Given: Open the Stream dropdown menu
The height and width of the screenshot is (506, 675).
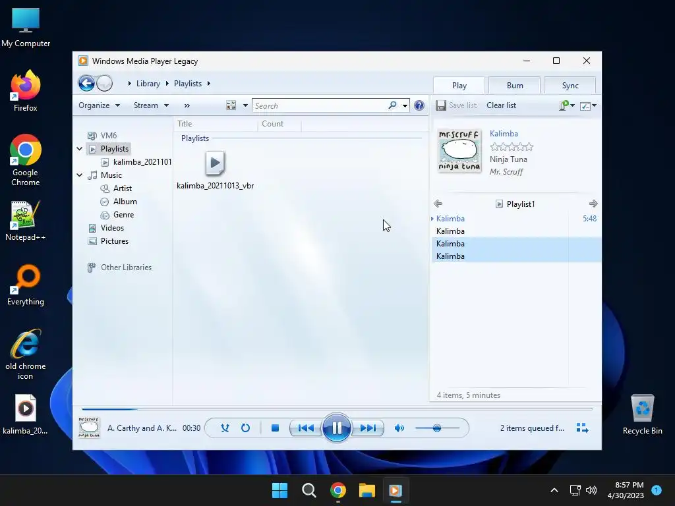Looking at the screenshot, I should [151, 105].
